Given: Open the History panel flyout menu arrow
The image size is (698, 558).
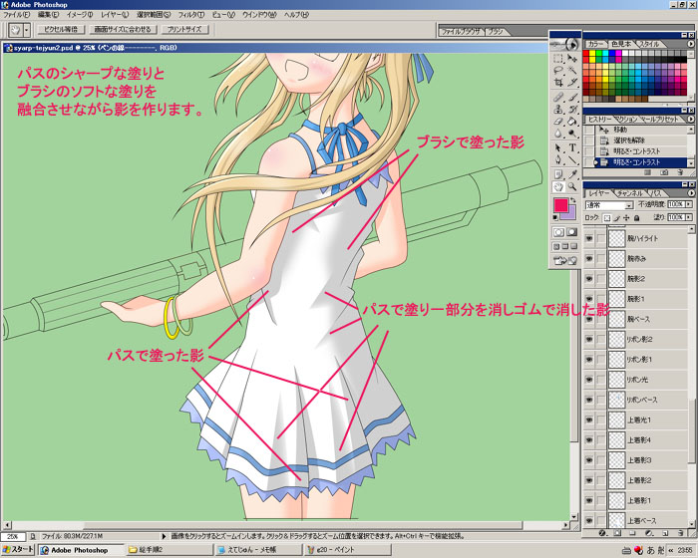Looking at the screenshot, I should pos(690,119).
